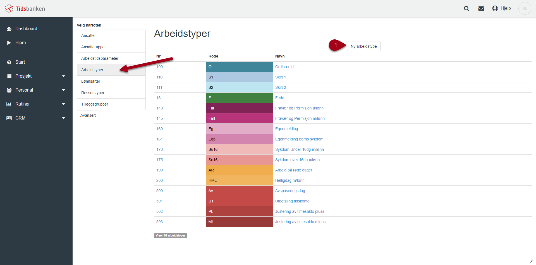Select Tilleggsgrupper in kartotek list
The width and height of the screenshot is (536, 265).
[x=111, y=104]
